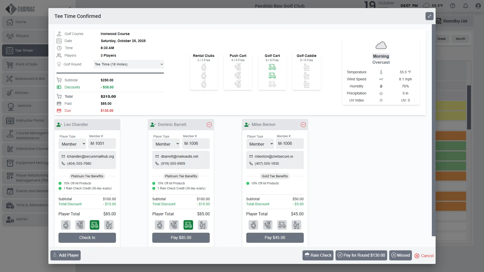This screenshot has width=484, height=272.
Task: Click the Rain Check button
Action: pos(318,255)
